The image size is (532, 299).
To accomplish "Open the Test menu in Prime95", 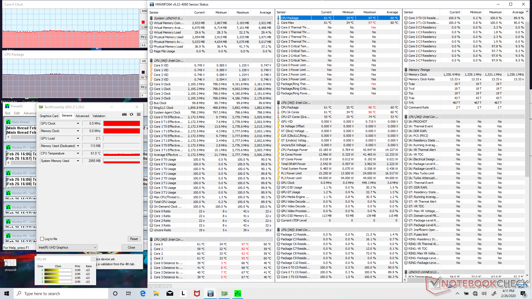I will 7,113.
